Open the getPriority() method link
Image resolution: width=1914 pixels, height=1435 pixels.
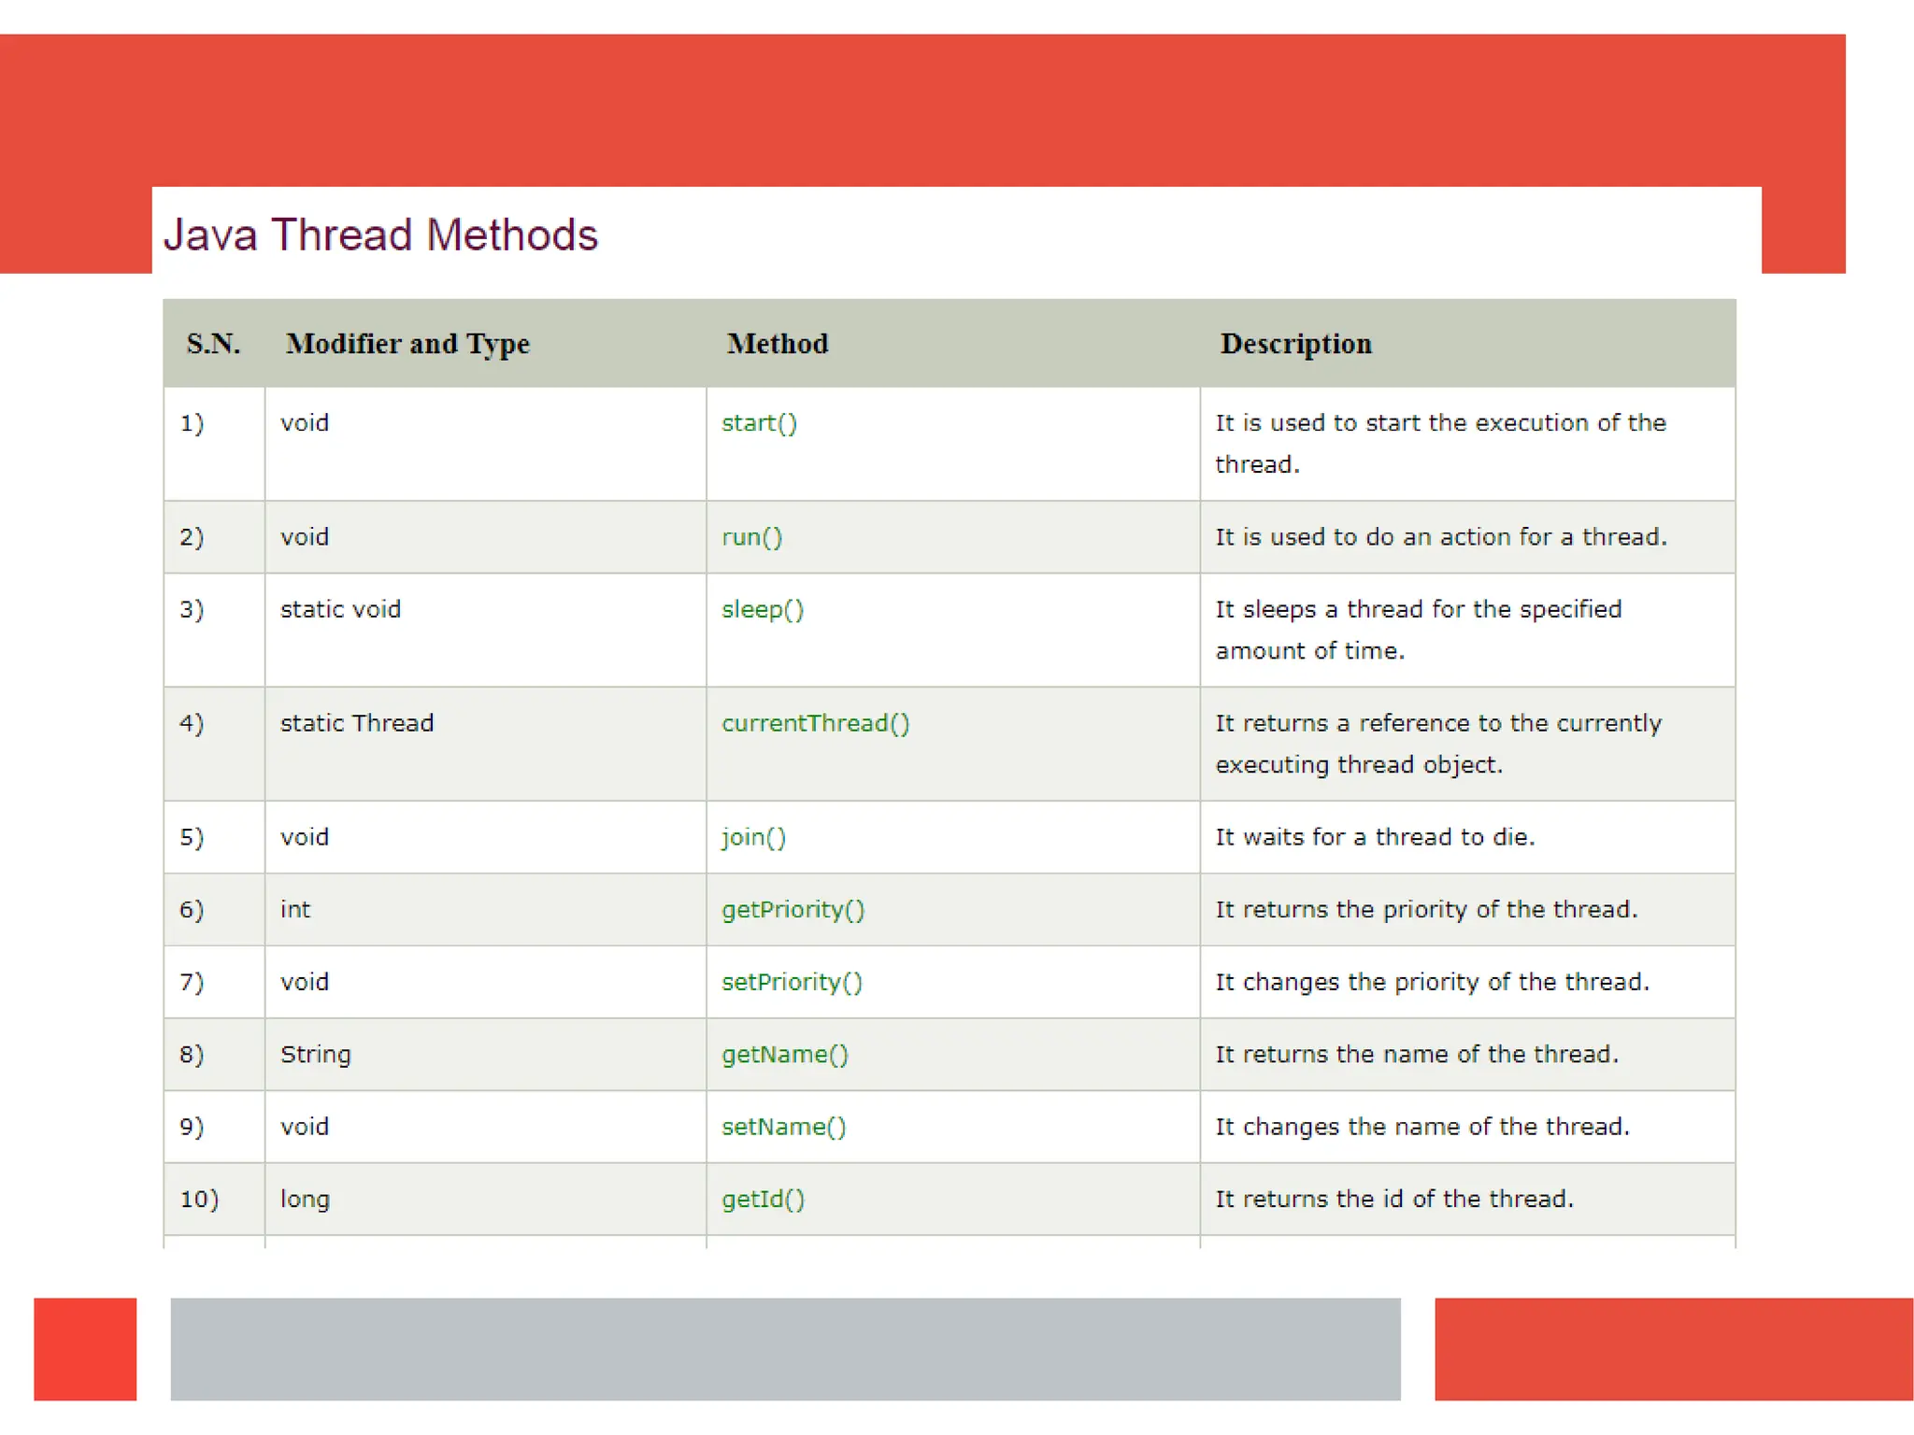[x=793, y=910]
